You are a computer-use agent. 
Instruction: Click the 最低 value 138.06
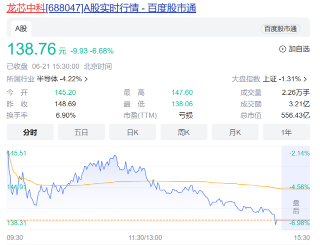(182, 104)
